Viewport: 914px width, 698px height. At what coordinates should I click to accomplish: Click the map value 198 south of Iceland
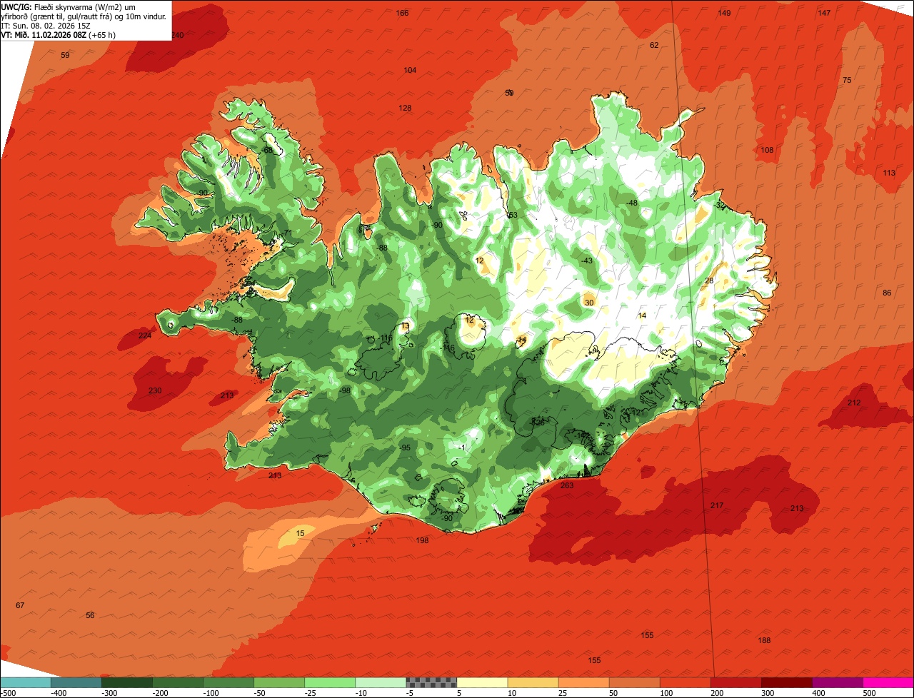point(422,540)
